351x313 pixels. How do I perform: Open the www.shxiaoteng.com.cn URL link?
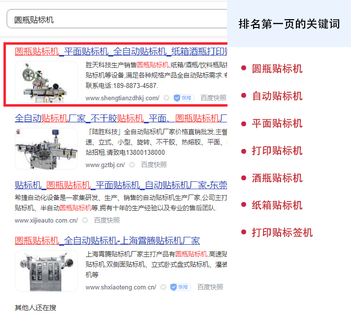[121, 287]
